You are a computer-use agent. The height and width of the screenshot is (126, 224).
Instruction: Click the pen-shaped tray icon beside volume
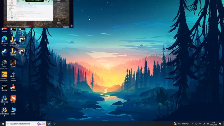204,124
